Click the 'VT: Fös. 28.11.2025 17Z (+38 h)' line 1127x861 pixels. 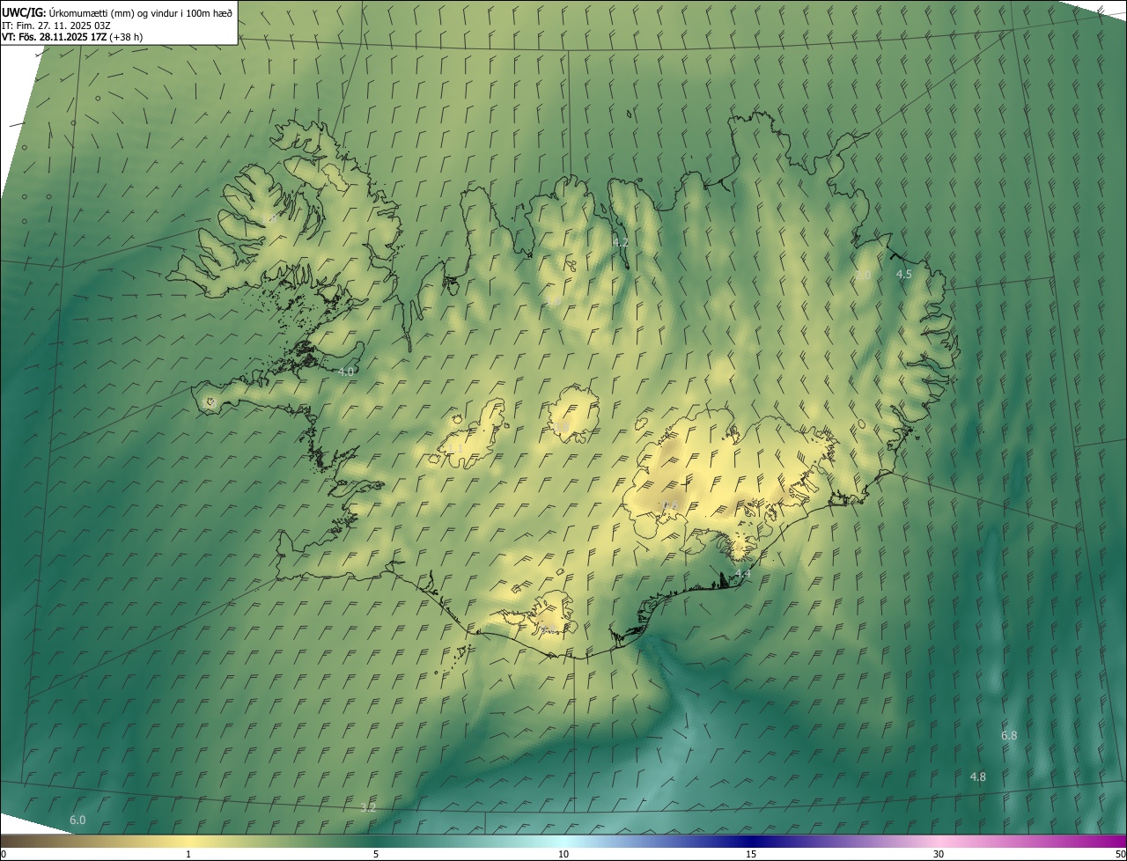pyautogui.click(x=72, y=37)
